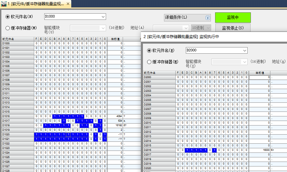The width and height of the screenshot is (287, 172).
Task: Click the green 监视中 button
Action: click(233, 17)
